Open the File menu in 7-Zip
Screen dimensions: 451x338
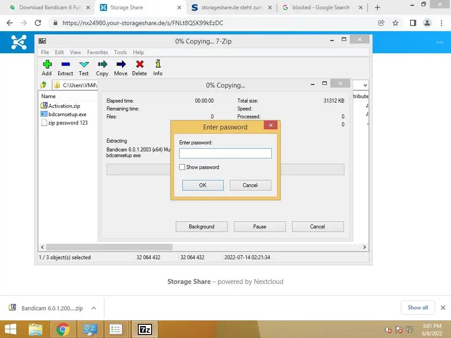(45, 52)
